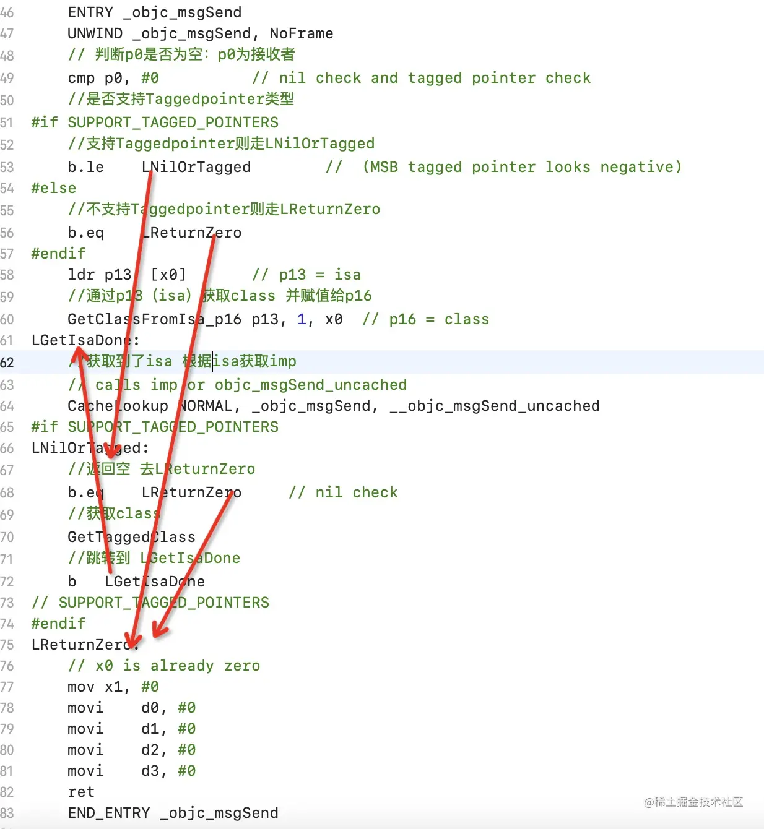764x829 pixels.
Task: Click '__objc_msgSend_uncached' argument
Action: coord(495,406)
